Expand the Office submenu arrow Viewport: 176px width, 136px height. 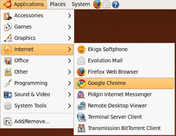coord(69,60)
